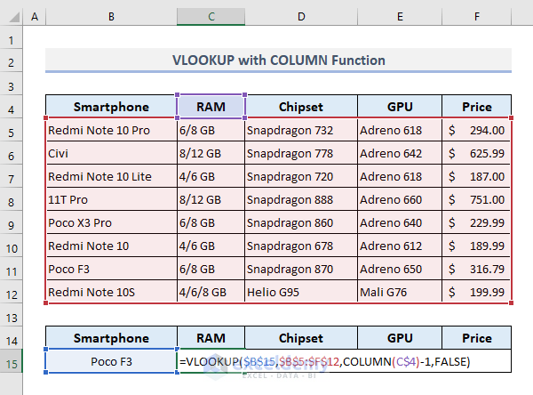The width and height of the screenshot is (533, 395).
Task: Select column F header
Action: 477,16
